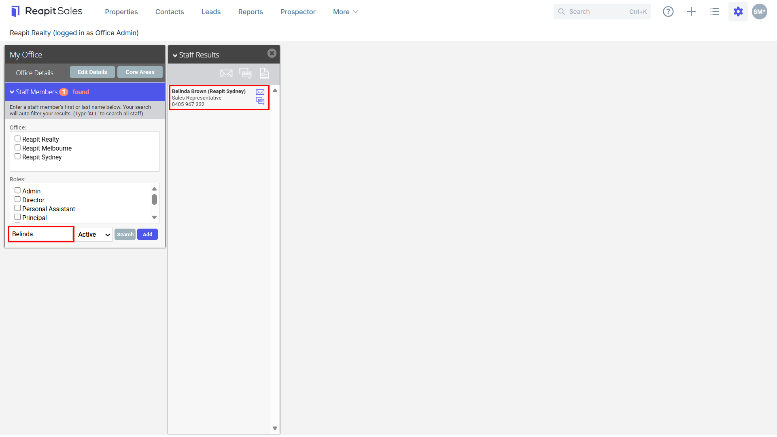This screenshot has width=777, height=437.
Task: Open the Active status dropdown
Action: pyautogui.click(x=94, y=235)
